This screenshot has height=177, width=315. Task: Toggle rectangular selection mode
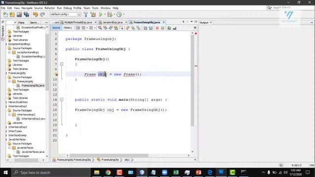pos(122,28)
